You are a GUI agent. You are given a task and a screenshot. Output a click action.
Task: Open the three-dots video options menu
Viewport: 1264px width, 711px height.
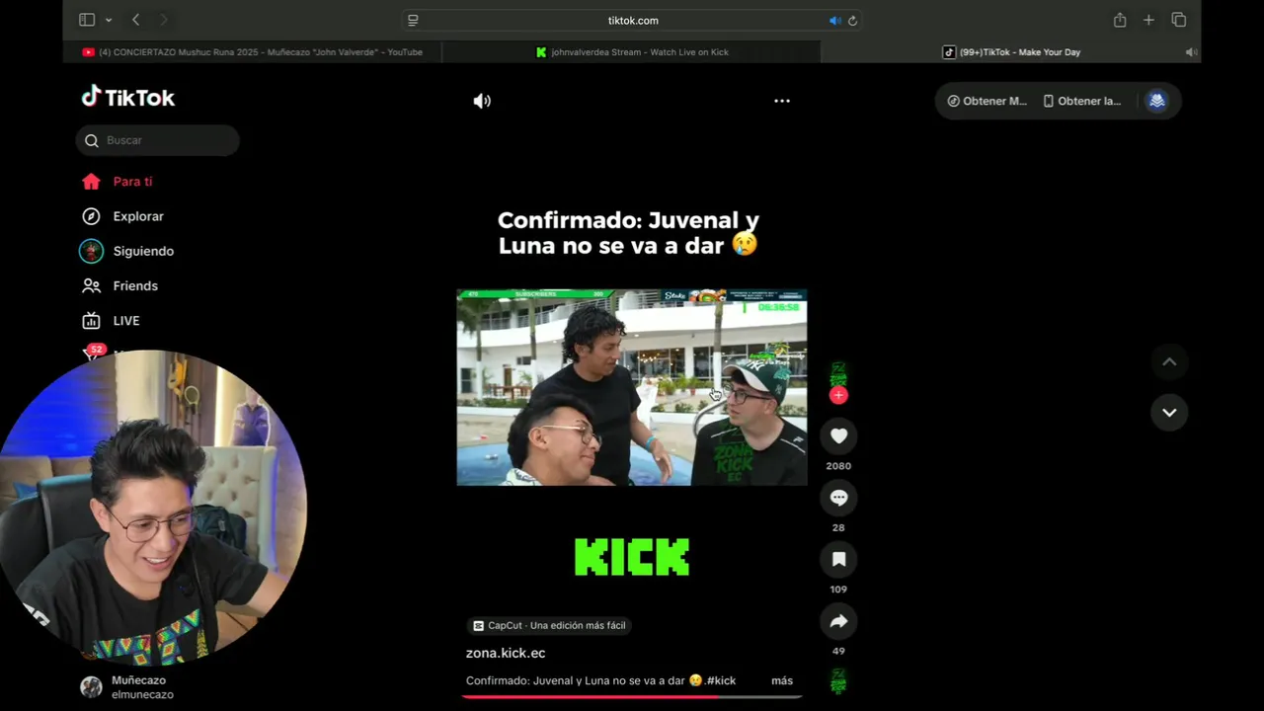(782, 101)
